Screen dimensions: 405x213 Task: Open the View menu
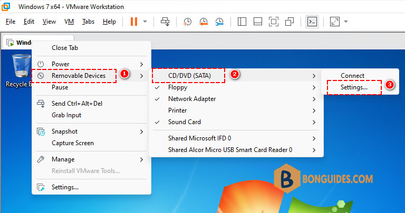coord(49,22)
